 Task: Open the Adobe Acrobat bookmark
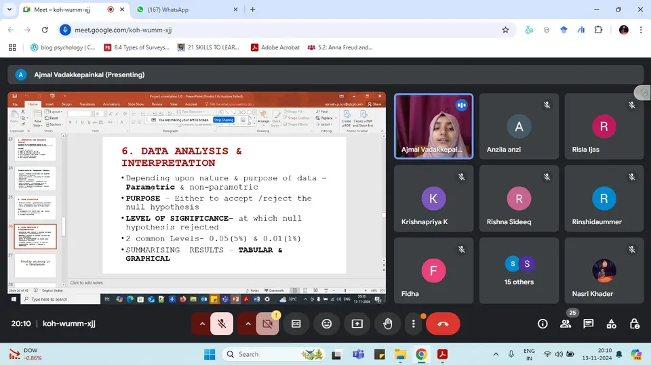[275, 47]
